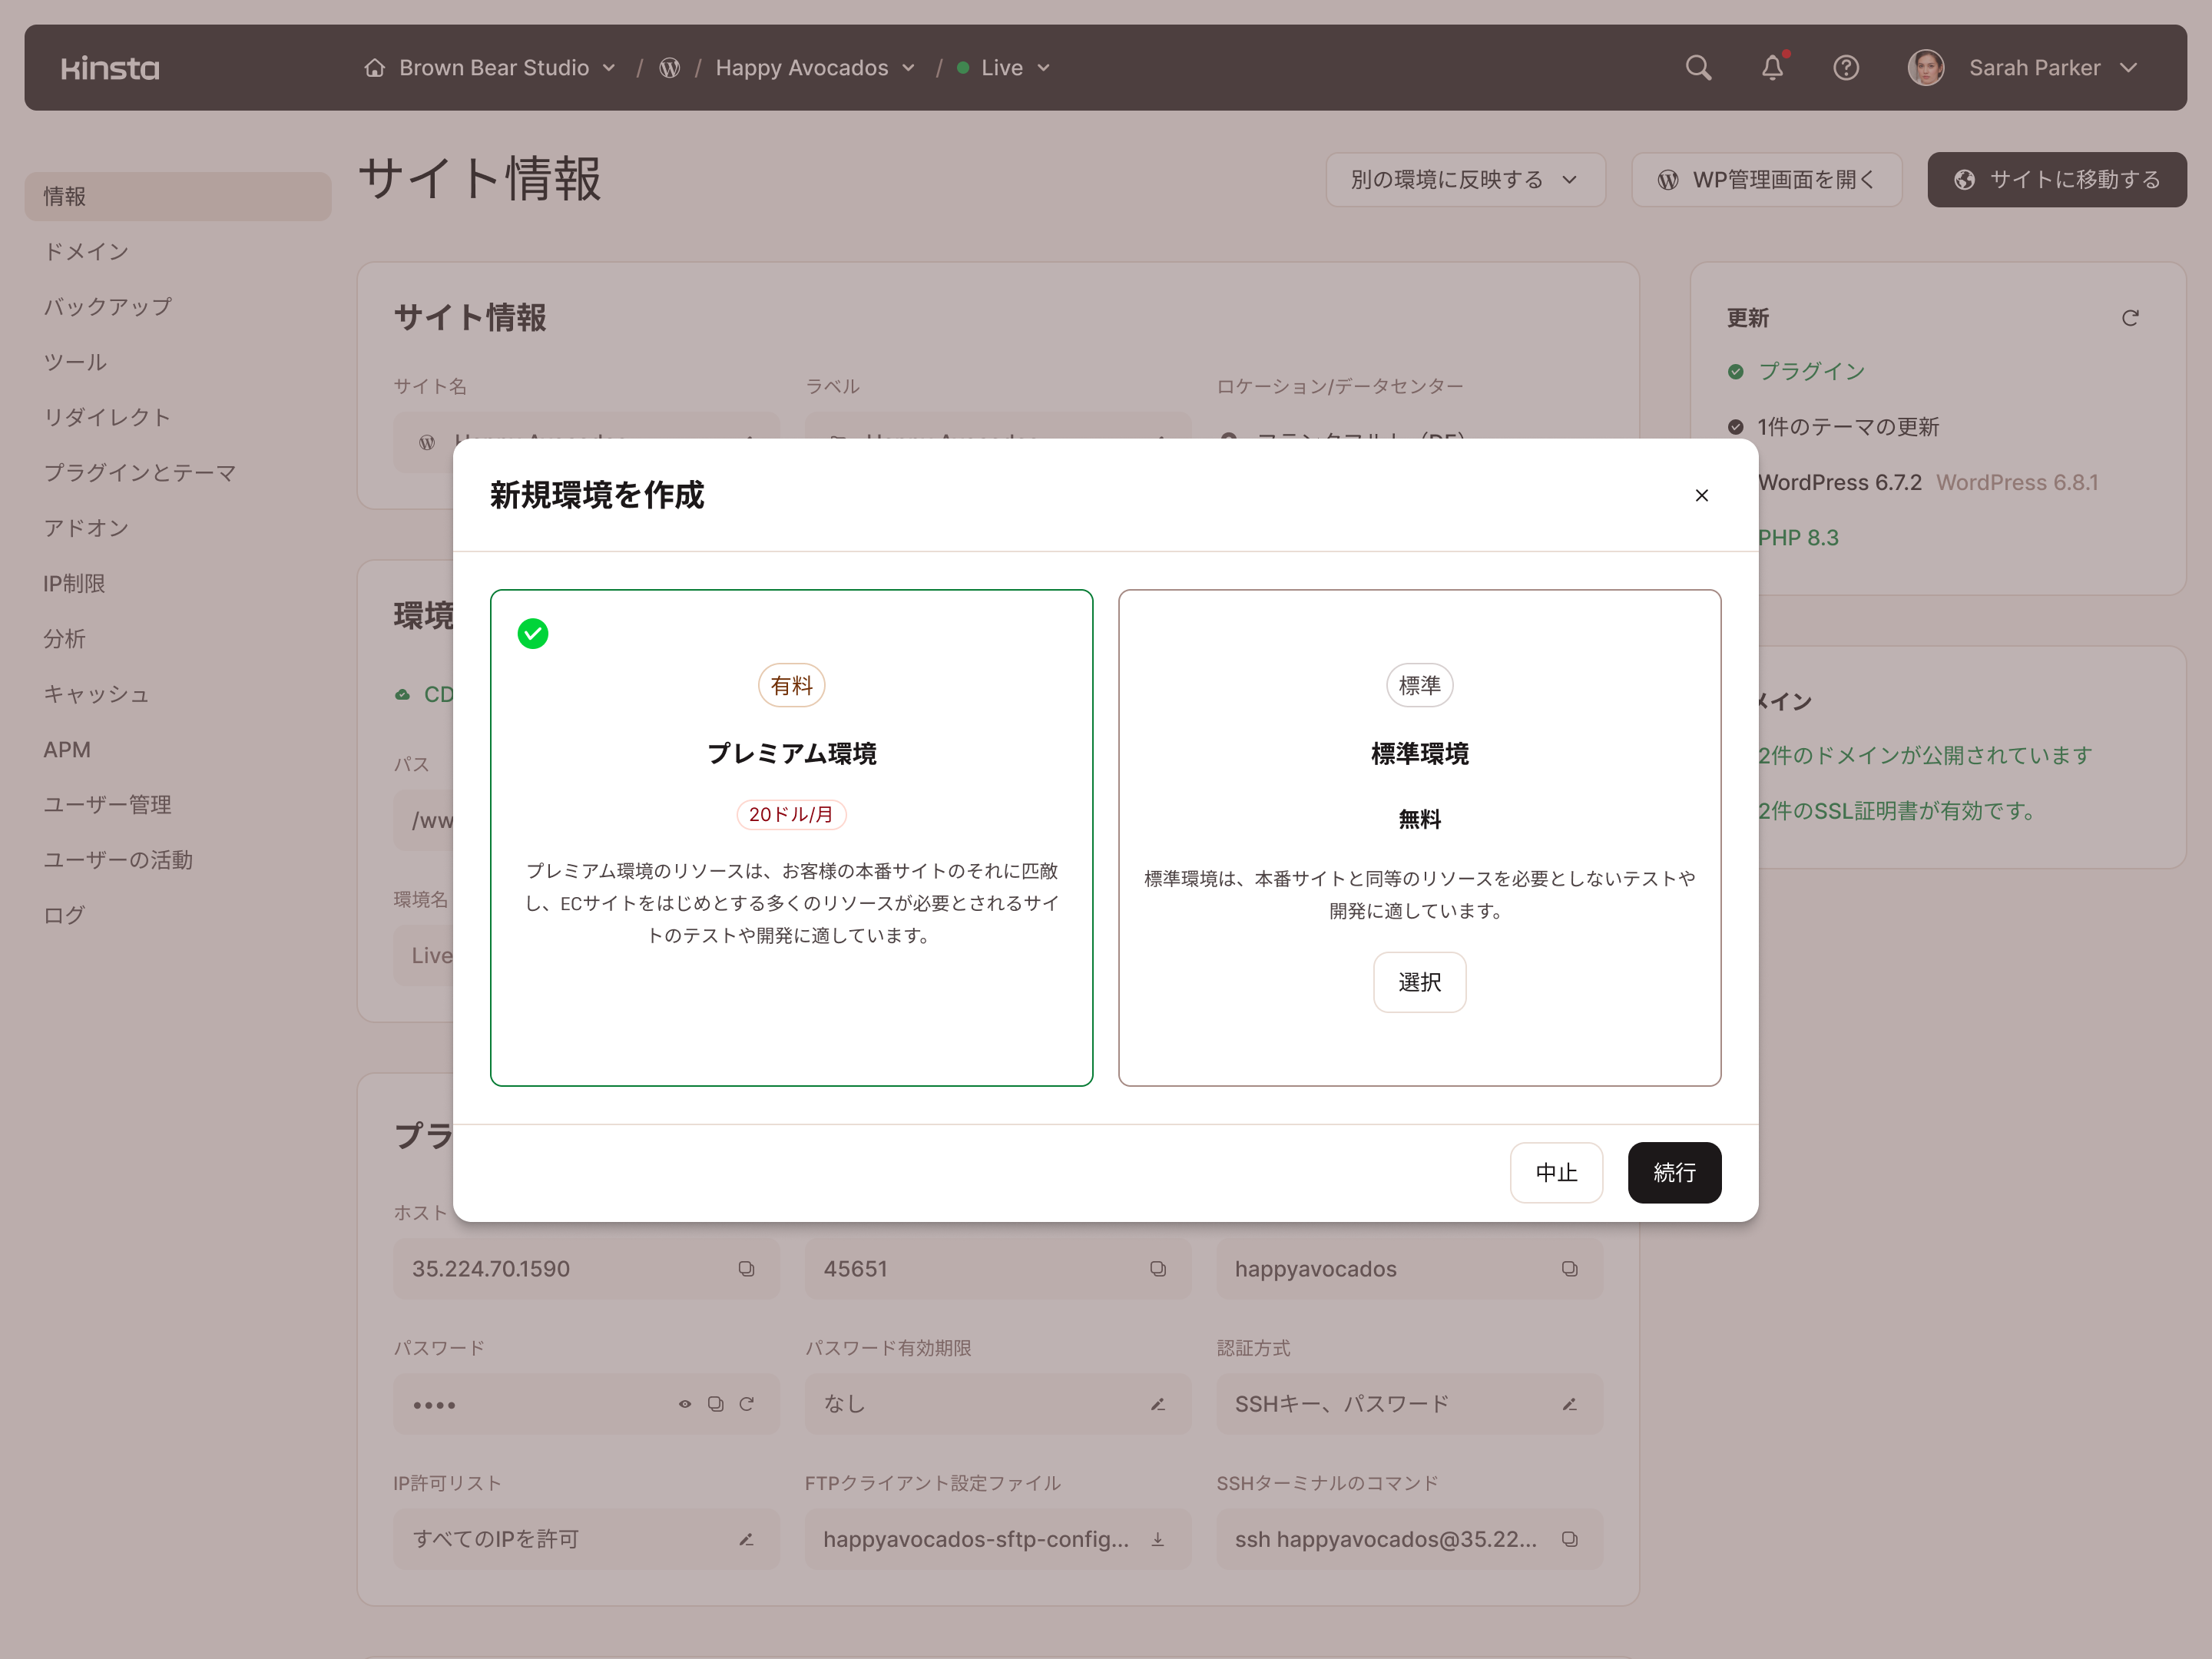Screen dimensions: 2212x1659
Task: Copy the port number 45651
Action: click(x=1157, y=1268)
